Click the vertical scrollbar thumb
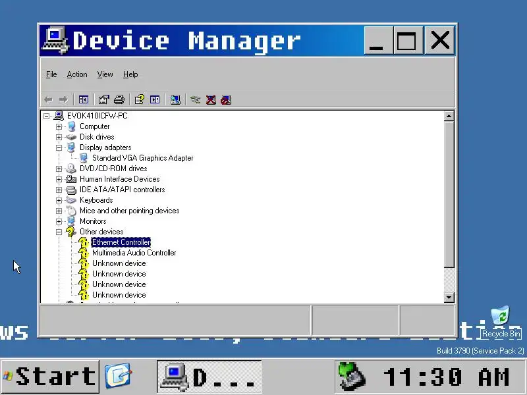Screen dimensions: 527x395 [449, 194]
